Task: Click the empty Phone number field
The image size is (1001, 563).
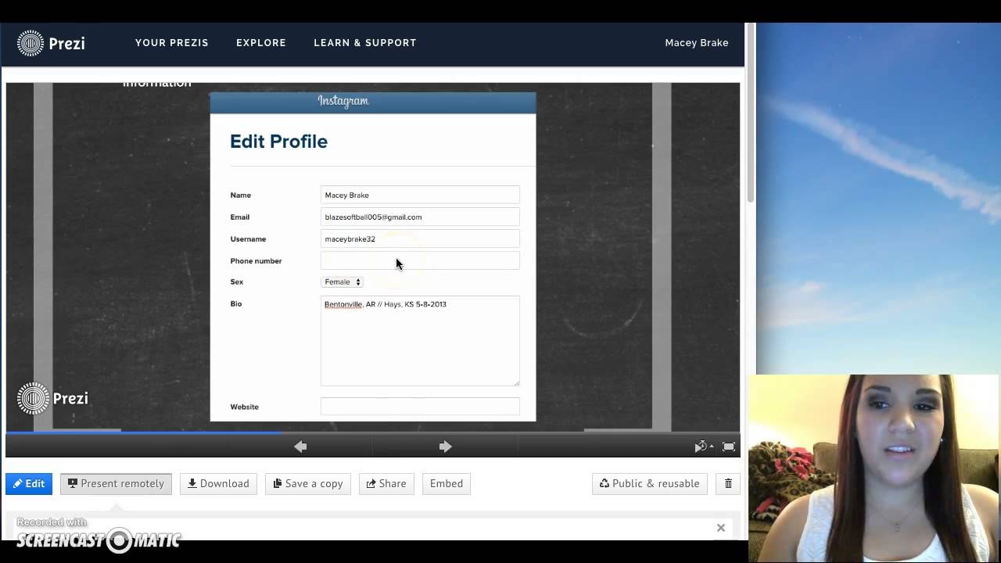Action: [420, 260]
